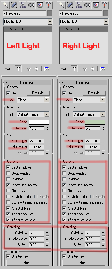The width and height of the screenshot is (112, 269).
Task: Open the Motion tab in the left panel
Action: pos(32,5)
